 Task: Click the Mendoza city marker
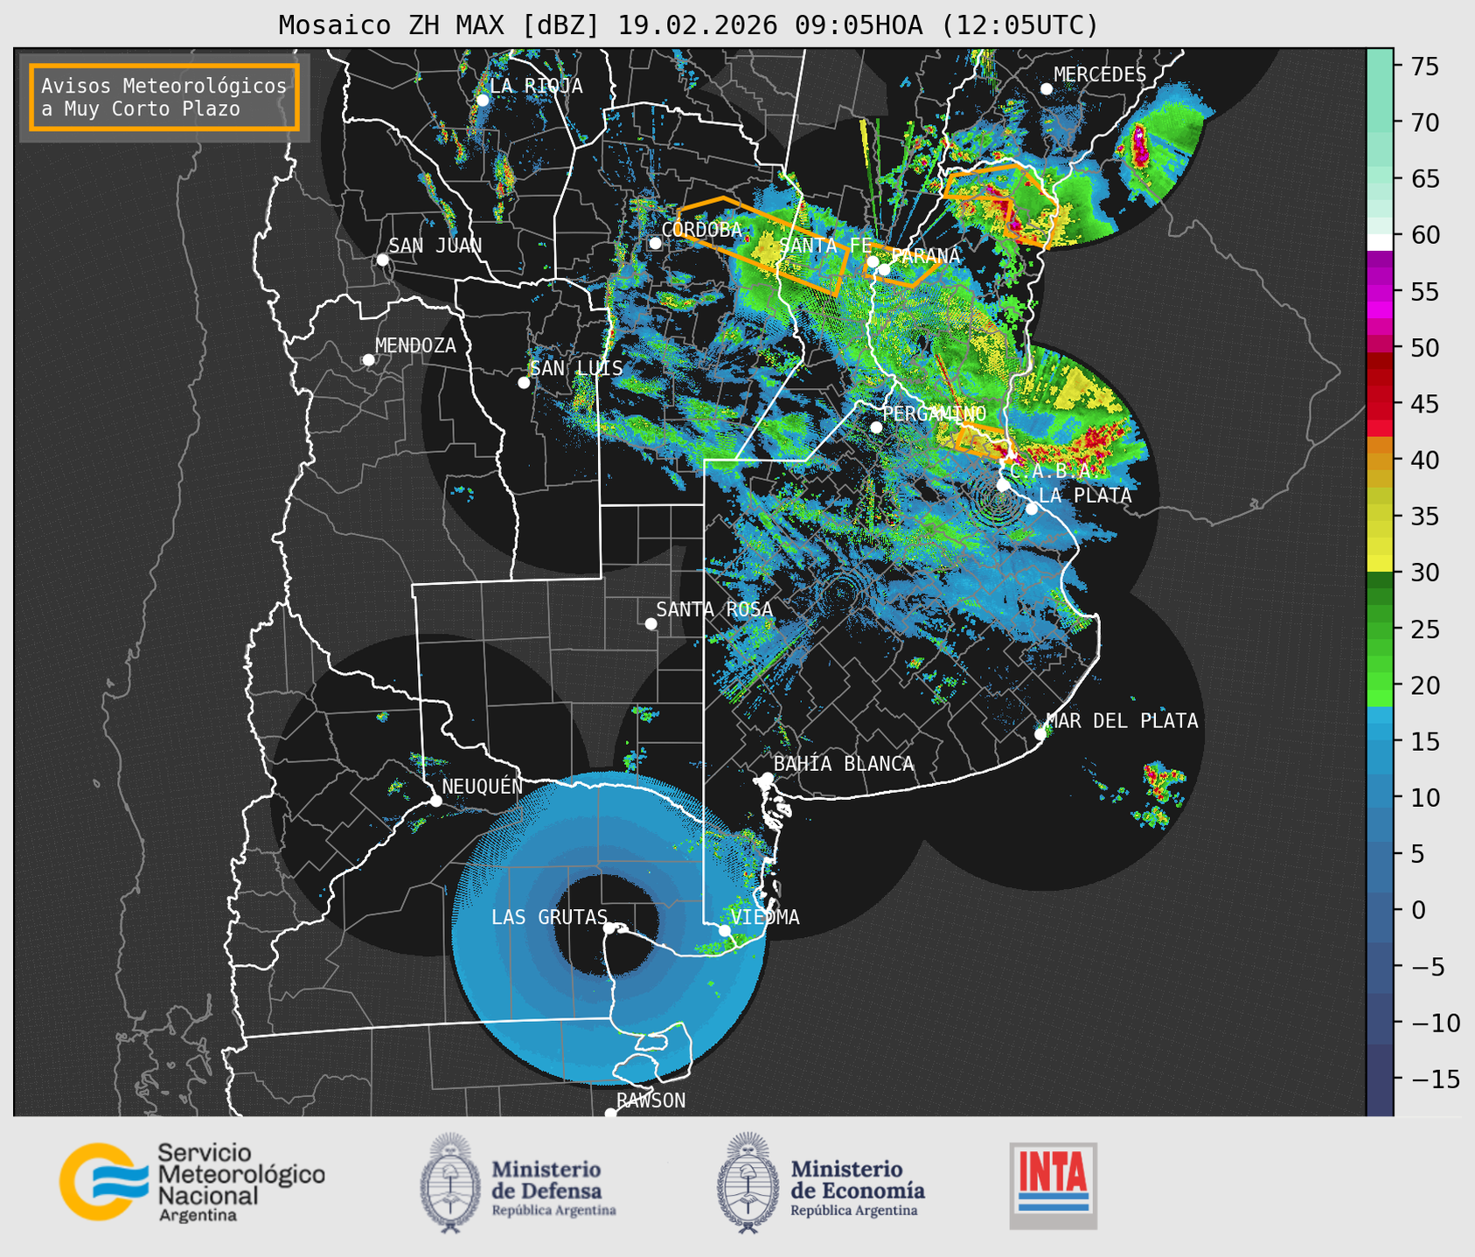368,360
